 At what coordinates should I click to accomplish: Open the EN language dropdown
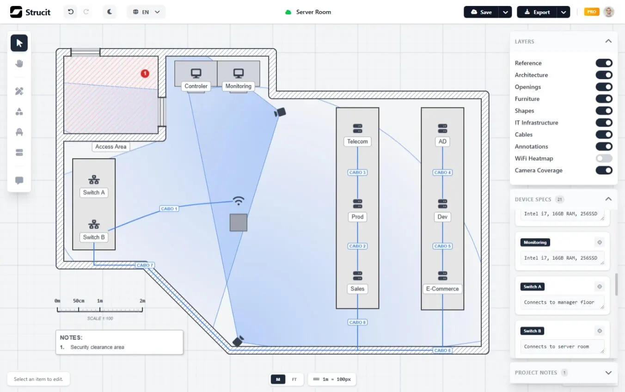[x=146, y=12]
